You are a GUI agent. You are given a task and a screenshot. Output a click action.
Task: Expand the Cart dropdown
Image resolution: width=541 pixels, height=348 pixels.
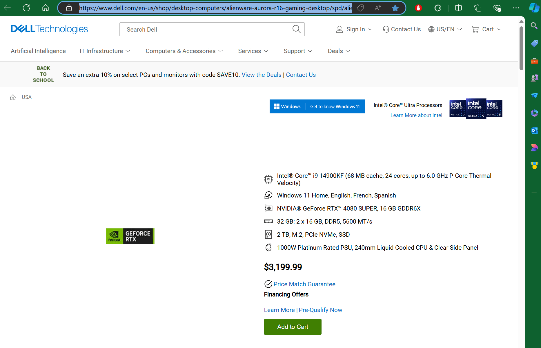tap(486, 29)
